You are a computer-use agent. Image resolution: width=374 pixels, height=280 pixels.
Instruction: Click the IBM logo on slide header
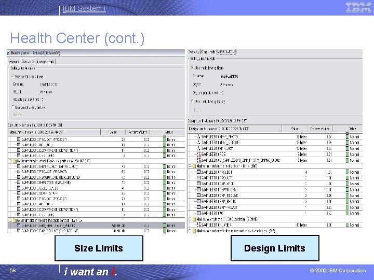point(358,7)
